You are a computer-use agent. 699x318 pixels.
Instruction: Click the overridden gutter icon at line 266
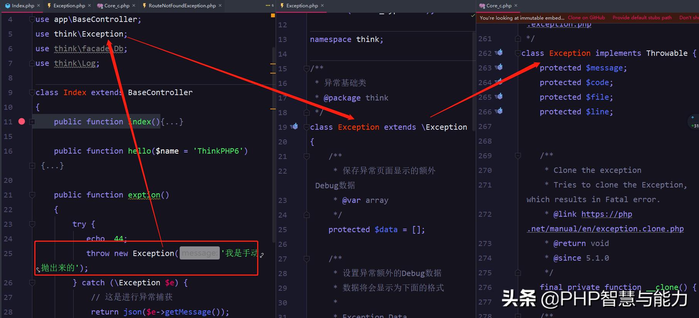(x=499, y=111)
